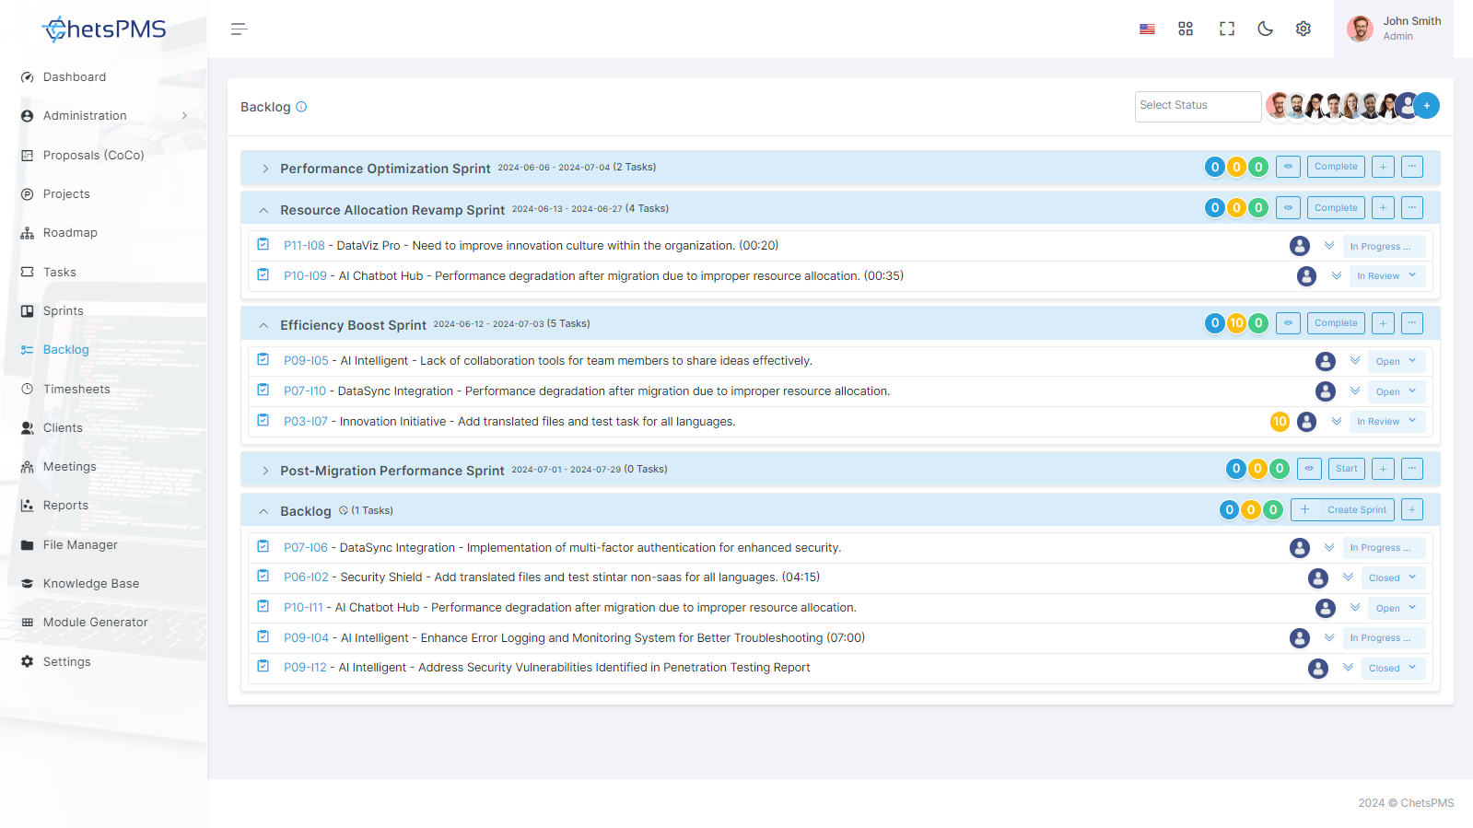View Post-Migration Performance Sprint via eye icon

tap(1309, 469)
